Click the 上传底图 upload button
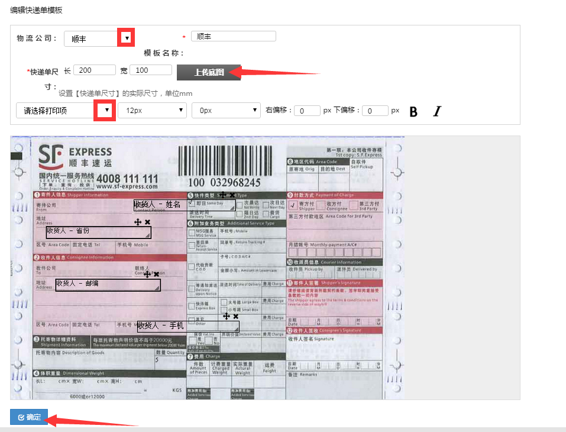 (x=209, y=72)
